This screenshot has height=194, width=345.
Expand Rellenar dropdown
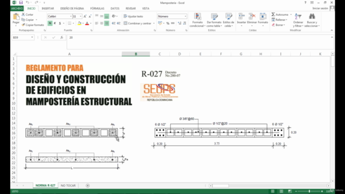[x=286, y=20]
